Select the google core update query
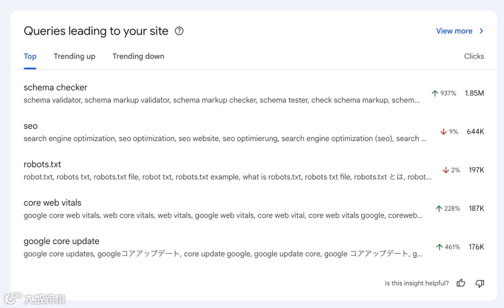Viewport: 504px width, 308px height. click(62, 241)
